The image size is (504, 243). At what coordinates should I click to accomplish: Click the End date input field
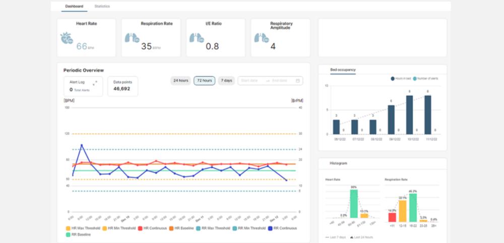280,81
